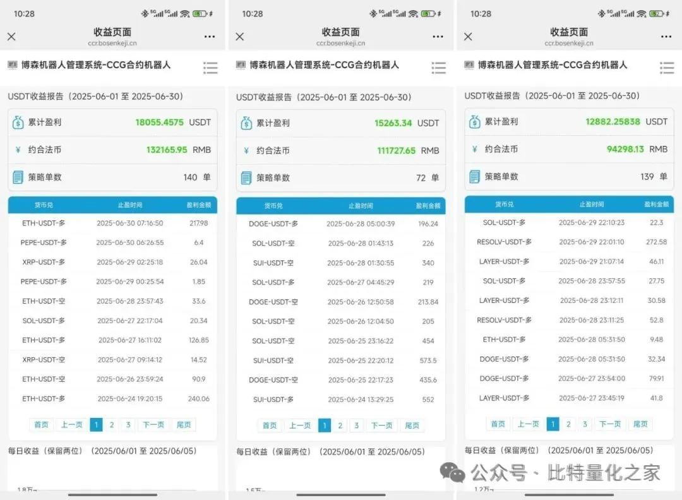Click 上一页 on middle phone pagination
682x500 pixels.
point(300,426)
